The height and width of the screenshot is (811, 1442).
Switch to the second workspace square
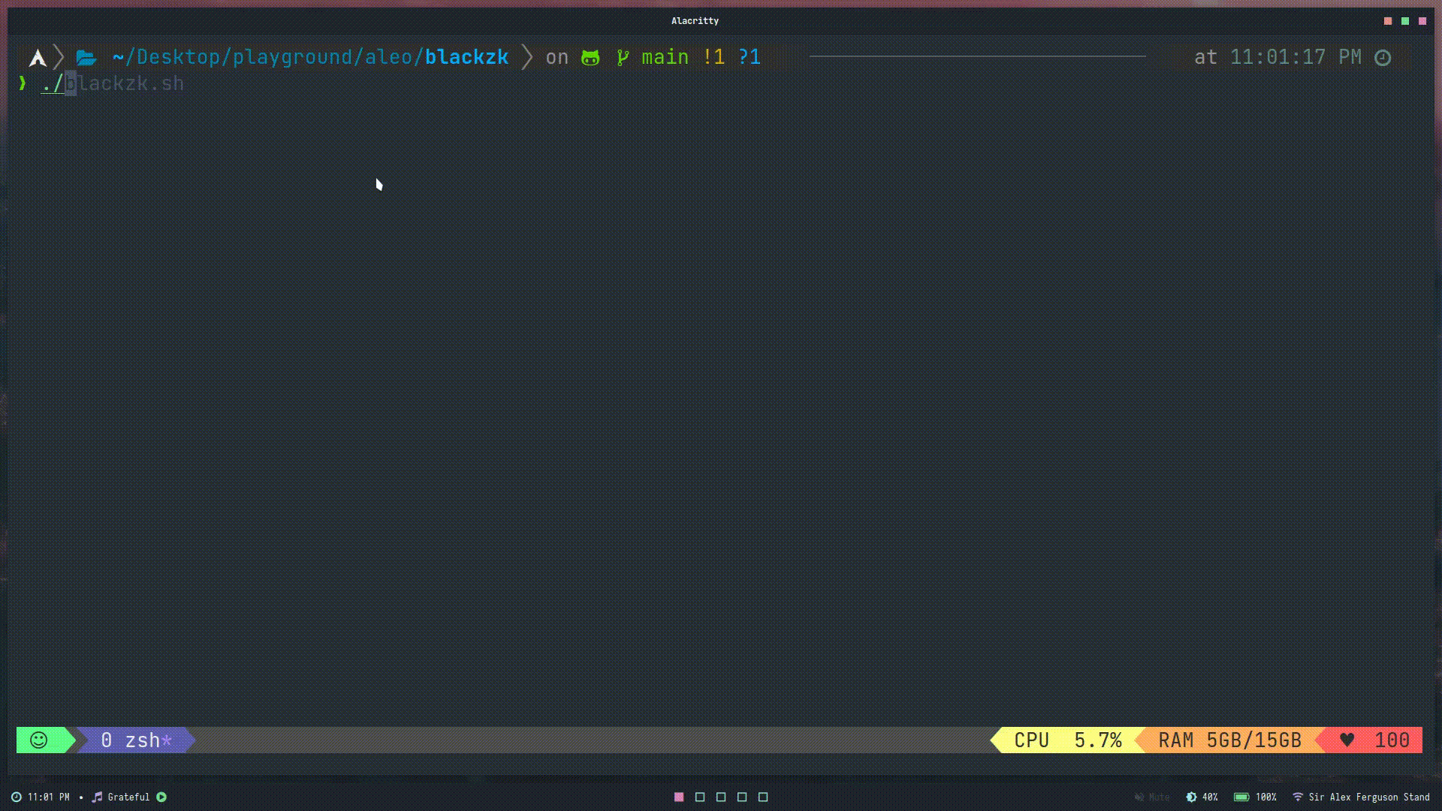coord(700,797)
